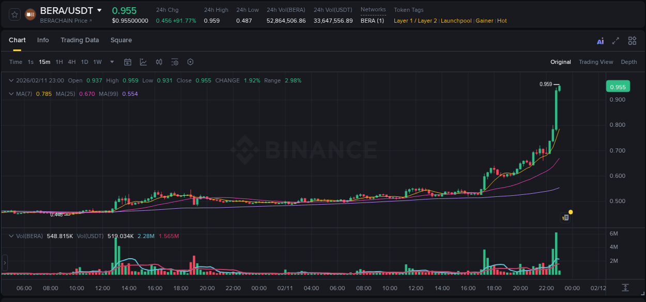Open the jump-to-date calendar icon
Image resolution: width=646 pixels, height=302 pixels.
pos(128,62)
